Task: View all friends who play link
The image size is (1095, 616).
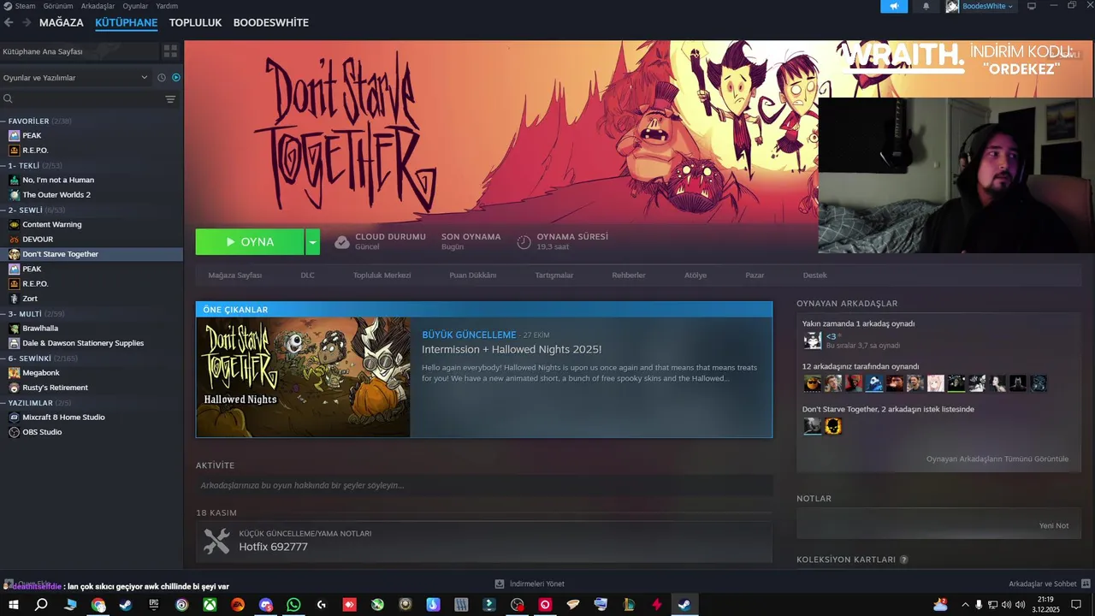Action: (997, 459)
